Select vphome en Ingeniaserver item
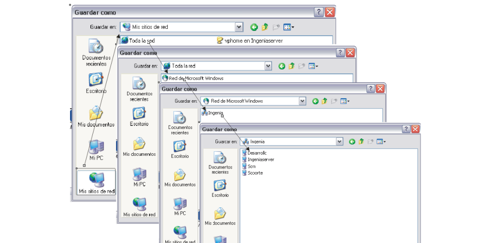The width and height of the screenshot is (492, 243). (x=250, y=41)
